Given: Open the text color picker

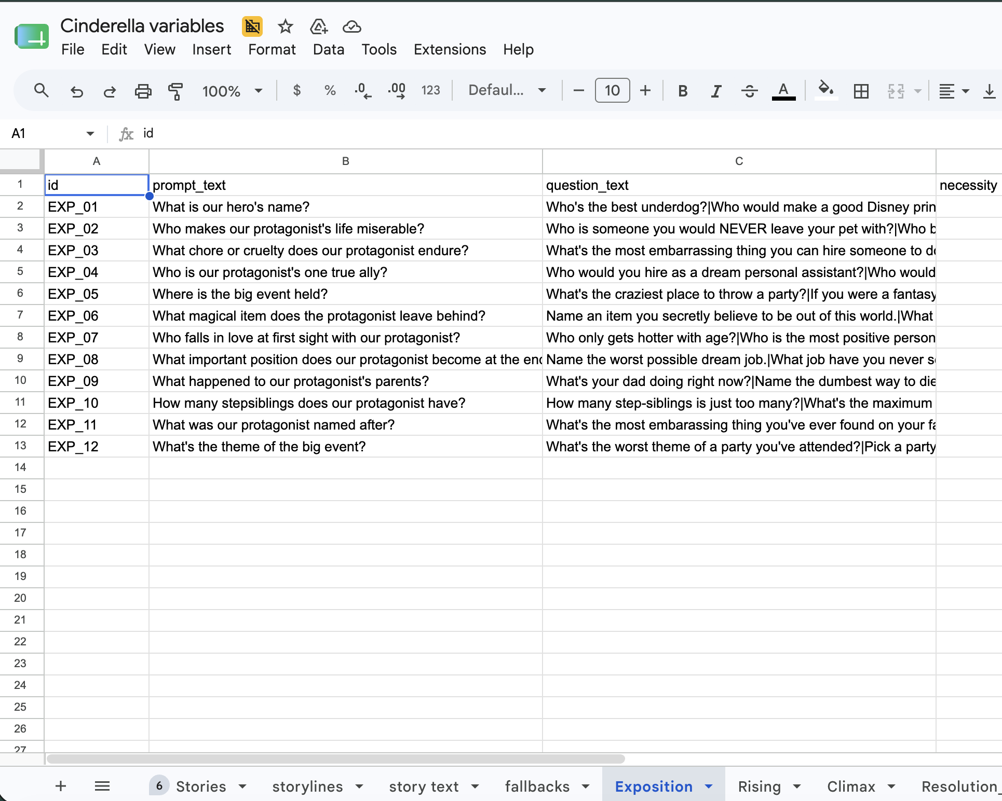Looking at the screenshot, I should [783, 91].
